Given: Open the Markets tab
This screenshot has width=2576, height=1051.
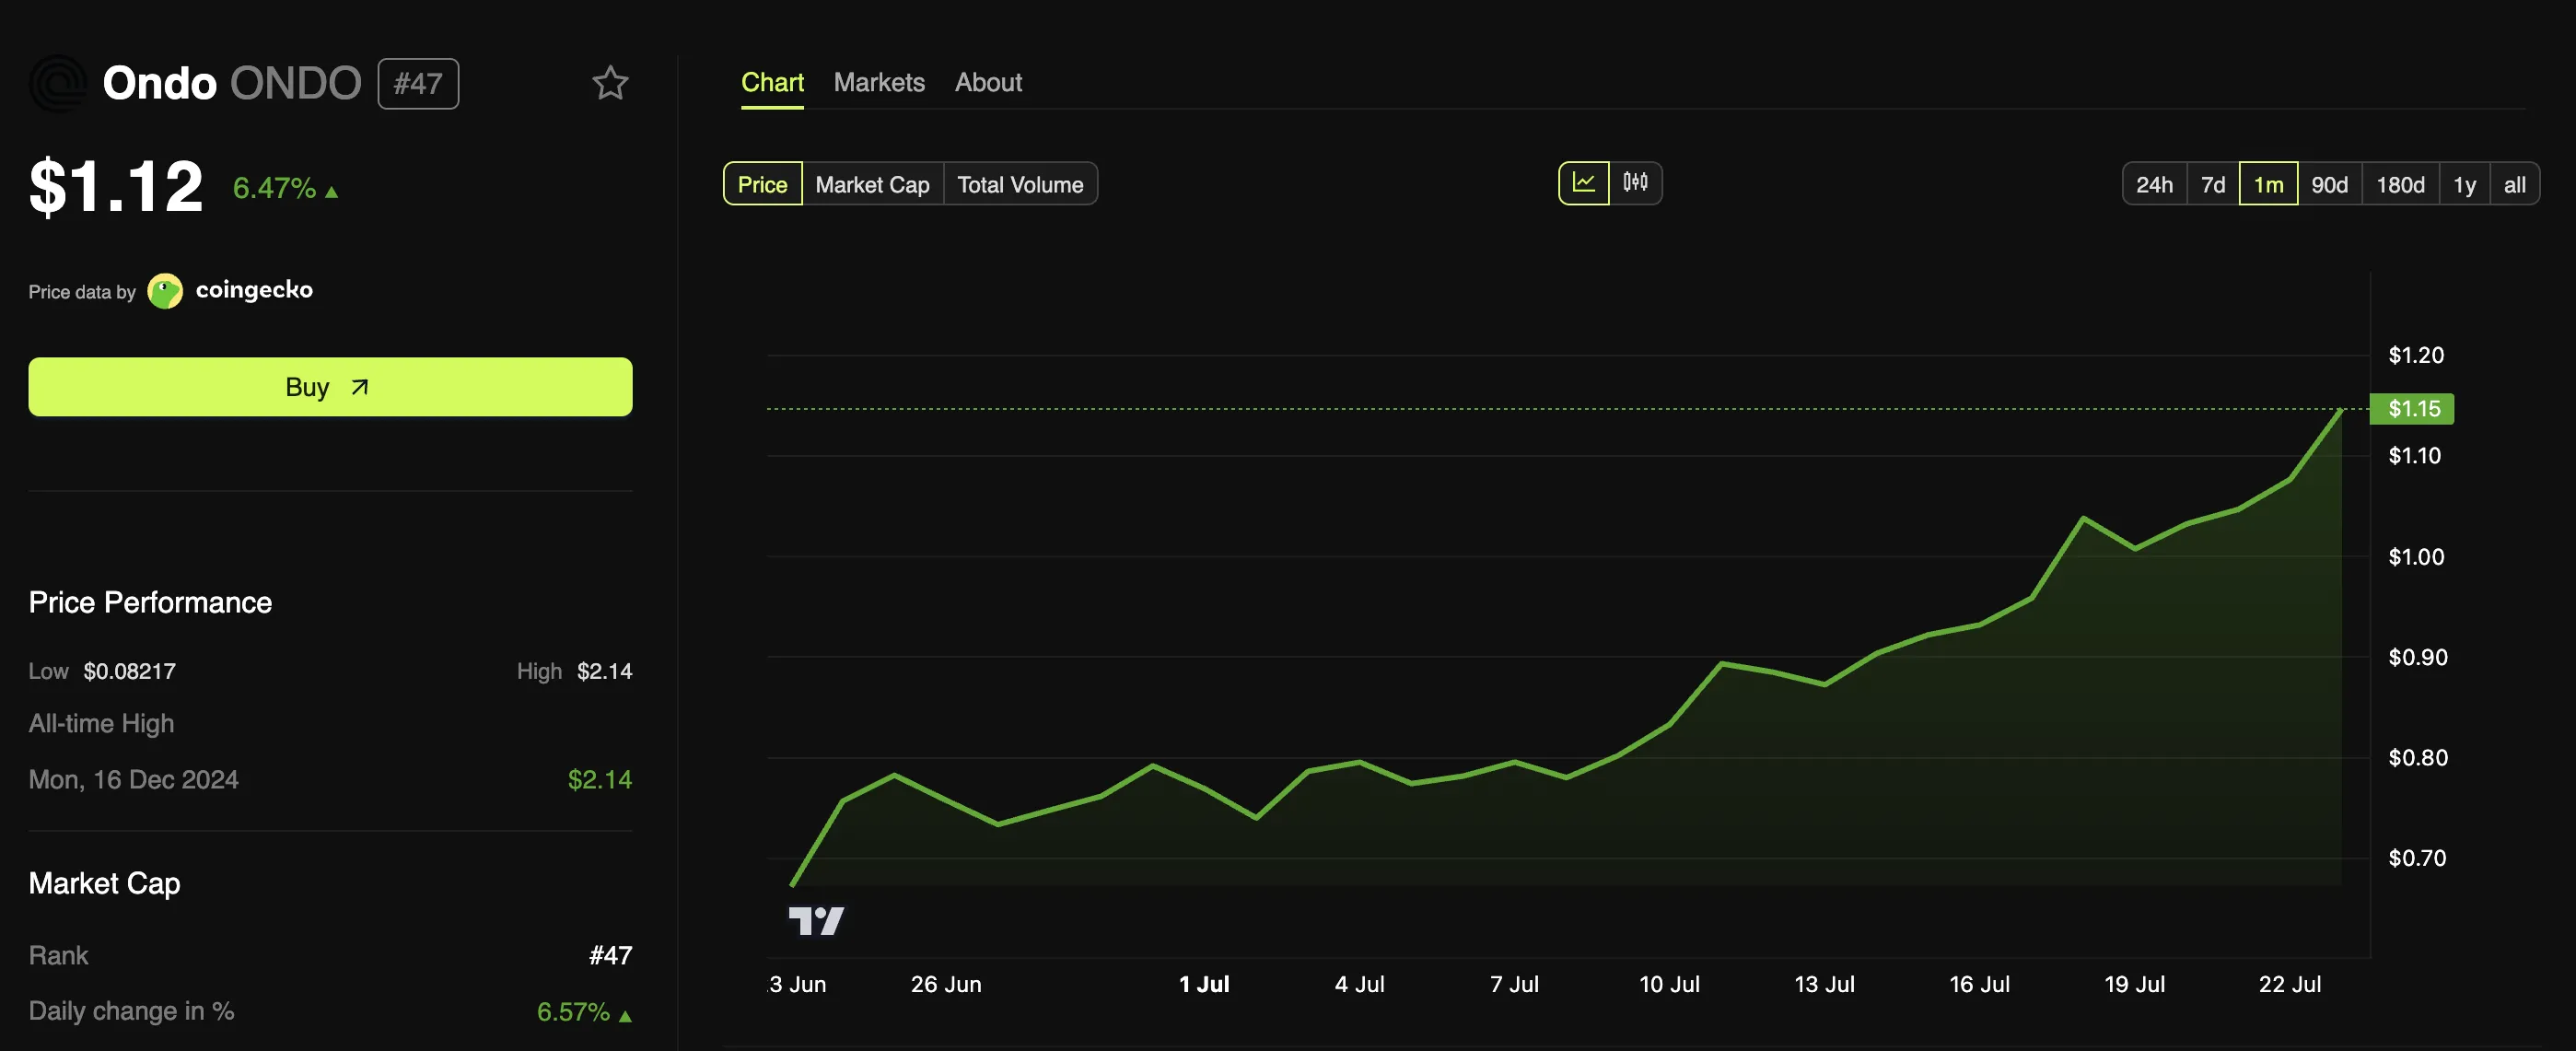Looking at the screenshot, I should click(878, 82).
